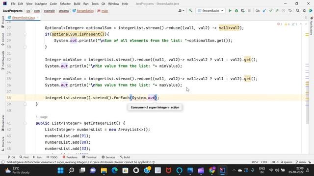The width and height of the screenshot is (314, 176).
Task: Open the Structure tool window
Action: (x=3, y=144)
